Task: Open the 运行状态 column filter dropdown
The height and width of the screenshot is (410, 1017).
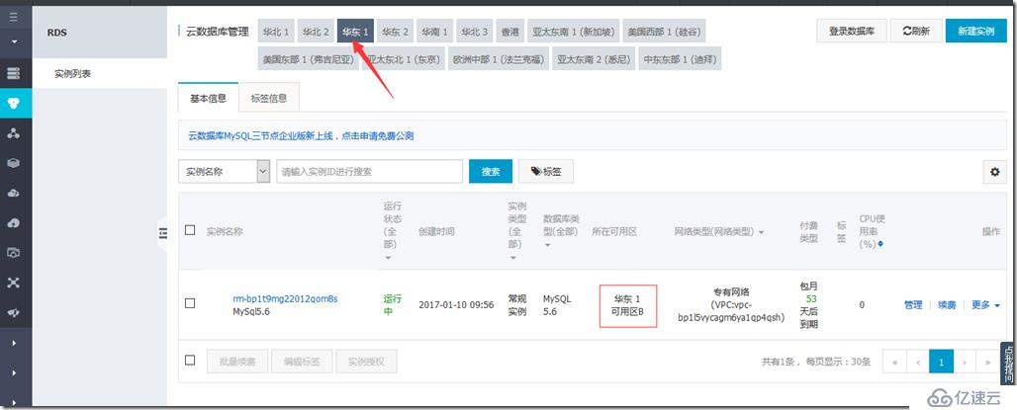Action: 388,258
